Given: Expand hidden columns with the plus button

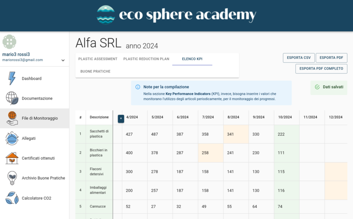Looking at the screenshot, I should pos(121,118).
